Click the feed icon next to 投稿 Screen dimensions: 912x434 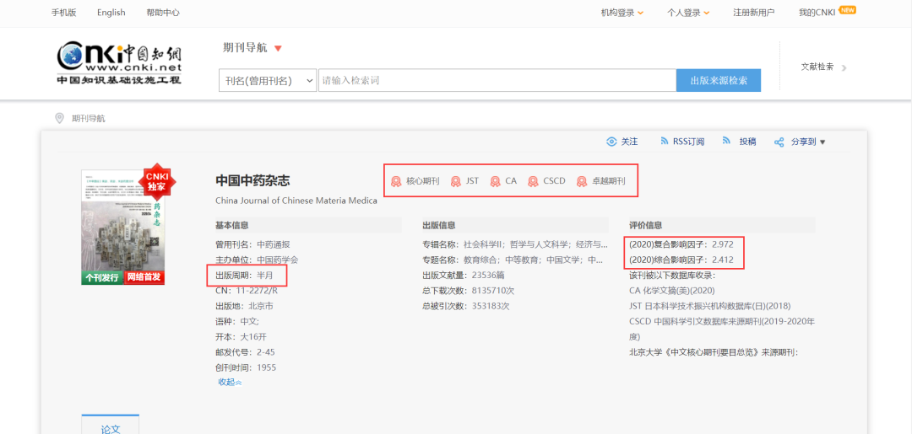[726, 141]
